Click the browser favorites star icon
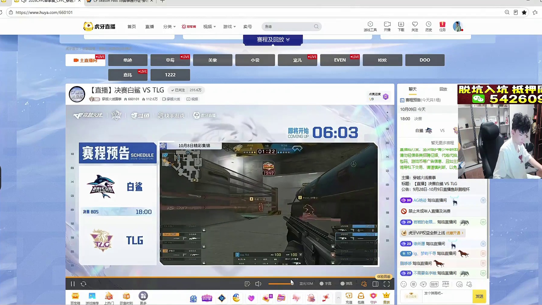Image resolution: width=542 pixels, height=305 pixels. click(524, 12)
